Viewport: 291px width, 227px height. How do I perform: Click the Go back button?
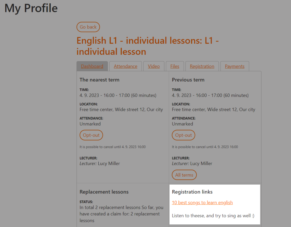pyautogui.click(x=88, y=27)
